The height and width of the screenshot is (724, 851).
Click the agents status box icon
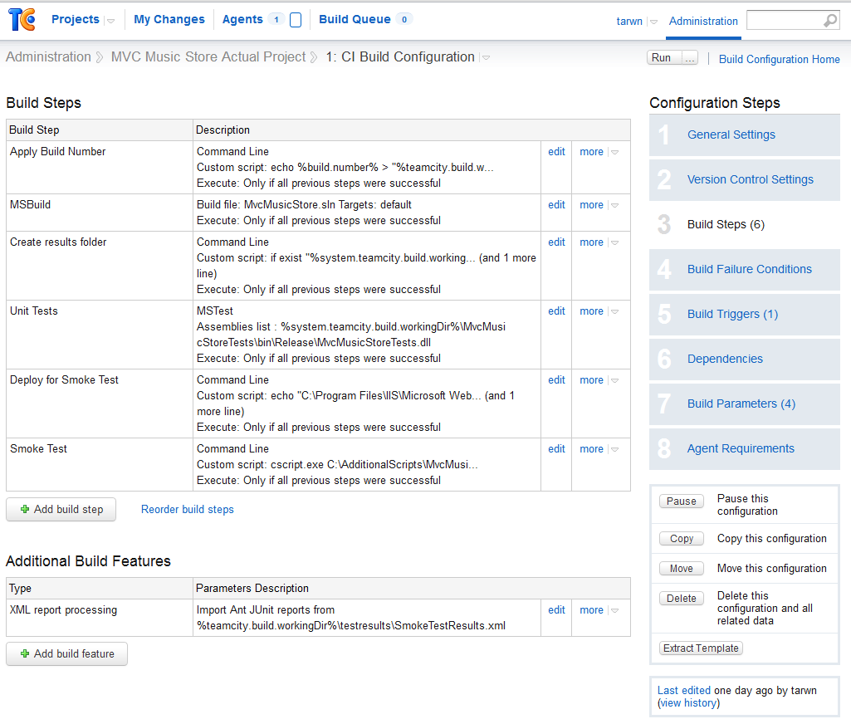pyautogui.click(x=296, y=20)
